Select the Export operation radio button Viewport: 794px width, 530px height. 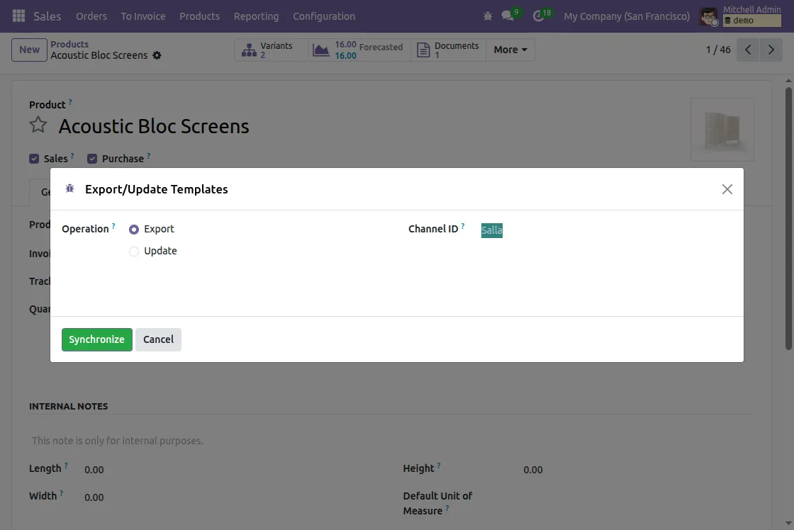[134, 229]
